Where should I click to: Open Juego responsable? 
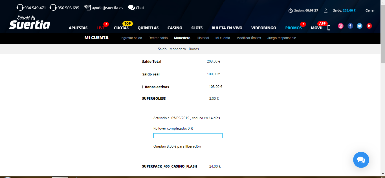pyautogui.click(x=282, y=38)
